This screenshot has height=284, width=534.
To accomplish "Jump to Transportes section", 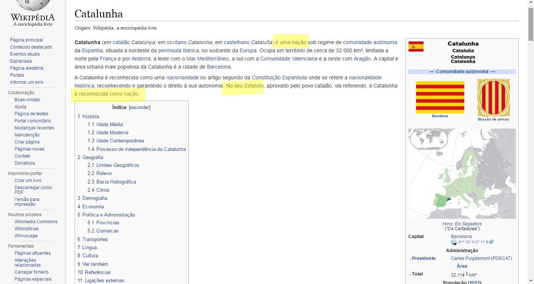I will pos(95,239).
